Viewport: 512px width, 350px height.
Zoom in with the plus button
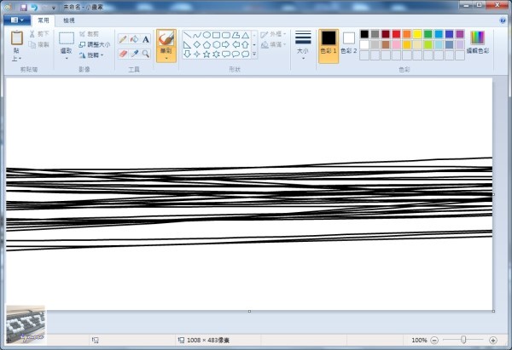(493, 341)
